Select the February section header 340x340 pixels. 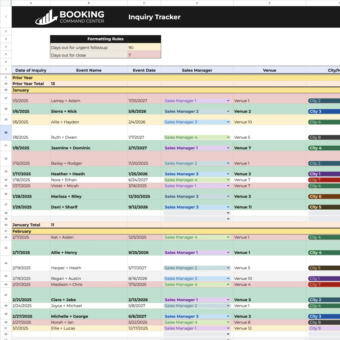(22, 231)
